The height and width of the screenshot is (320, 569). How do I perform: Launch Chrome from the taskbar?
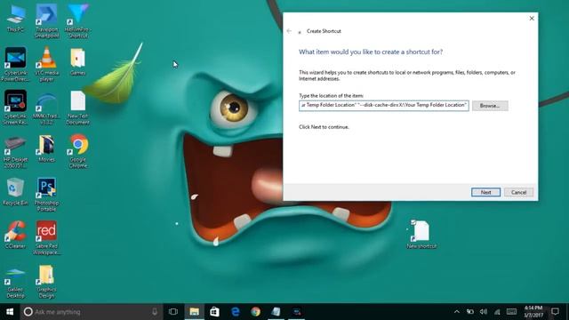[x=255, y=312]
